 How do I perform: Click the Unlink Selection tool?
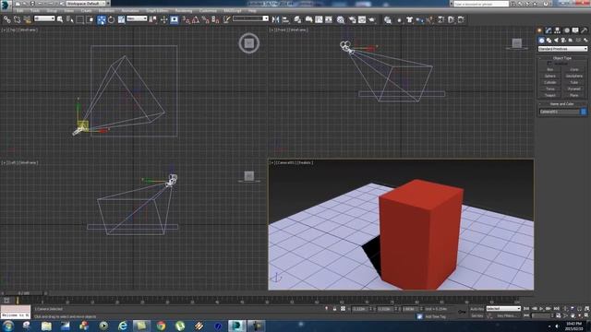click(17, 19)
